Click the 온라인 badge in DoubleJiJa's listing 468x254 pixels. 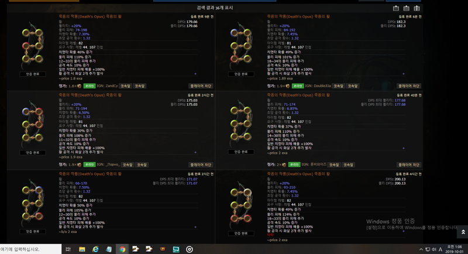point(298,86)
